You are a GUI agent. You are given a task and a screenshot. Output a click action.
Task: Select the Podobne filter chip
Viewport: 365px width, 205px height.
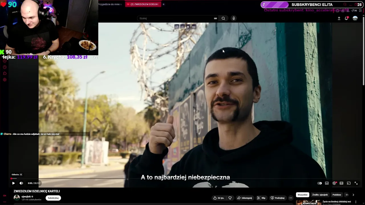(337, 195)
